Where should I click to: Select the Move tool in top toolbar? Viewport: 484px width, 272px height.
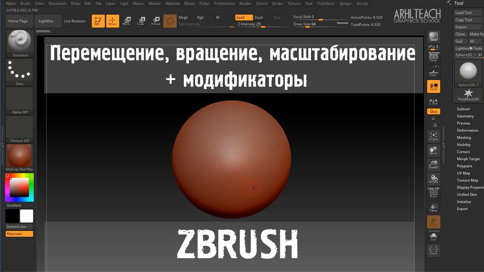126,21
